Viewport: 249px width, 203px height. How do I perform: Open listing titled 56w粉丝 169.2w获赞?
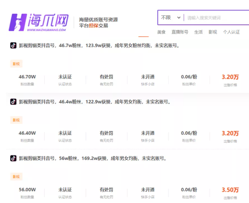(93, 158)
